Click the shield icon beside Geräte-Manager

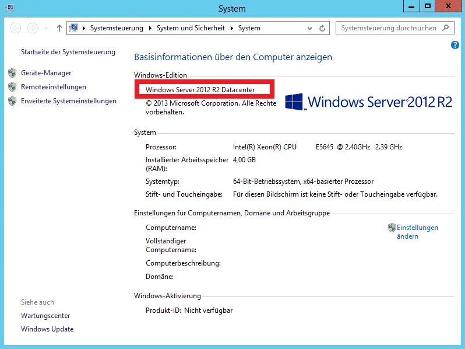click(12, 73)
